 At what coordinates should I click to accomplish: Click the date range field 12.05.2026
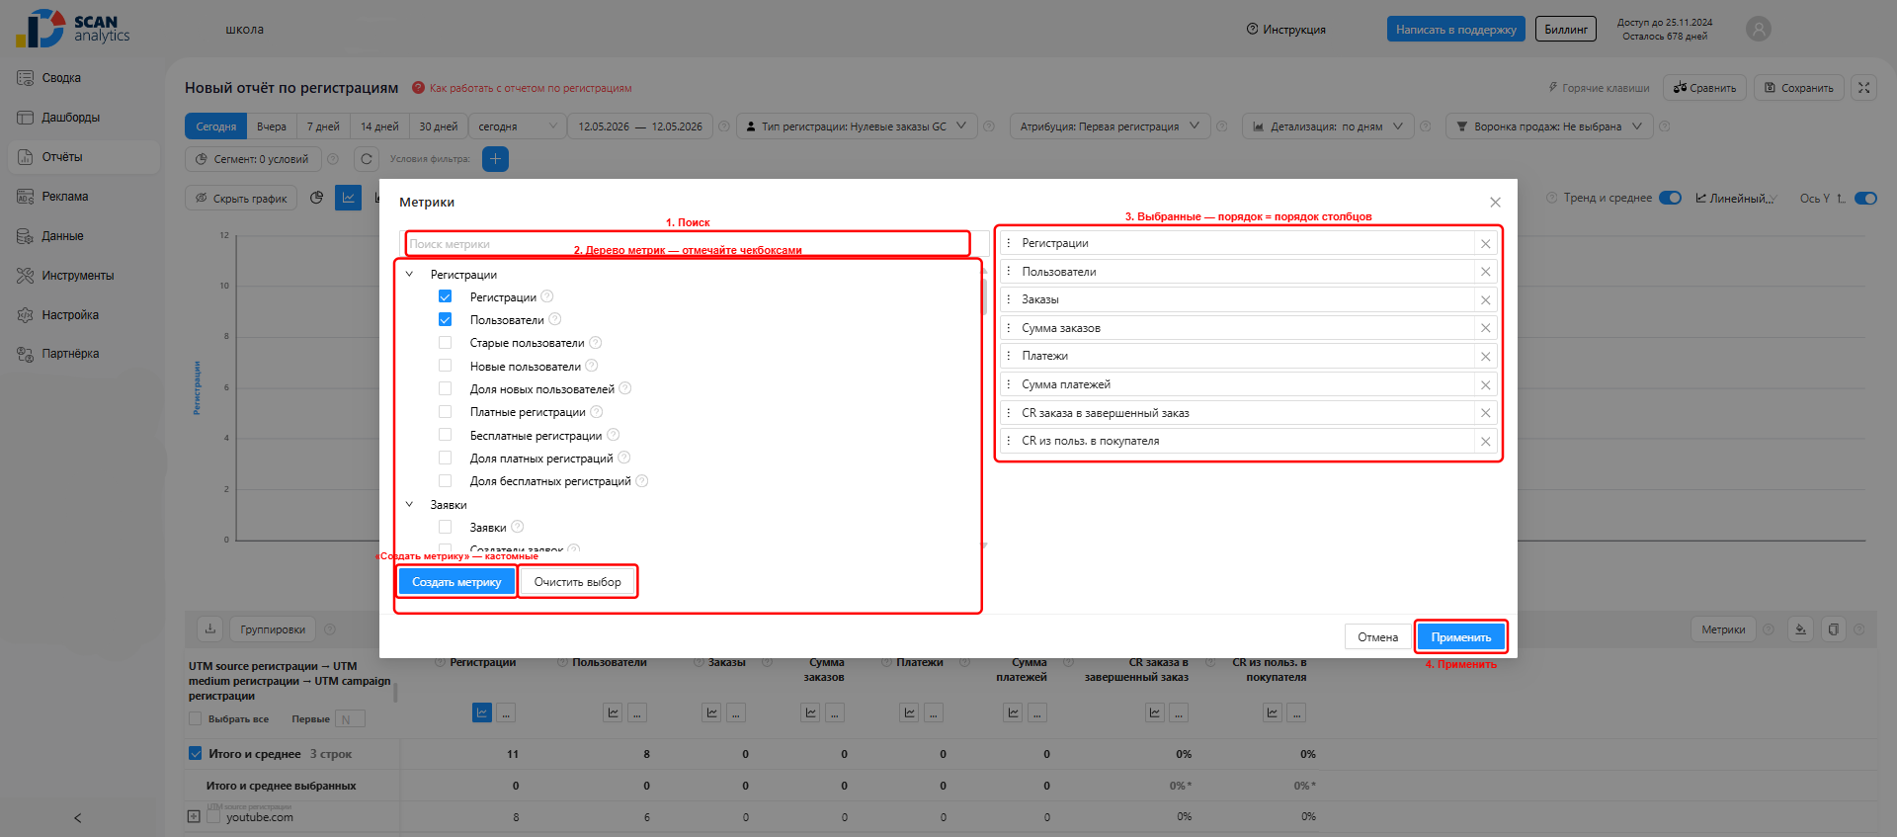click(x=640, y=126)
